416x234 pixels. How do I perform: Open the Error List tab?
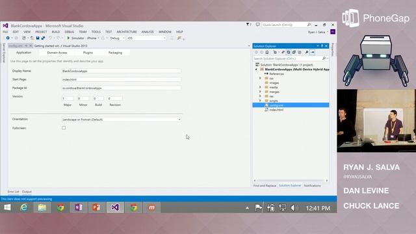13,192
